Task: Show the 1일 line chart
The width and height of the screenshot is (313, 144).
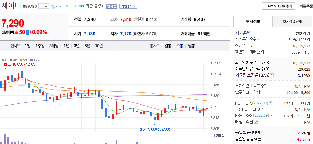Action: click(x=28, y=46)
